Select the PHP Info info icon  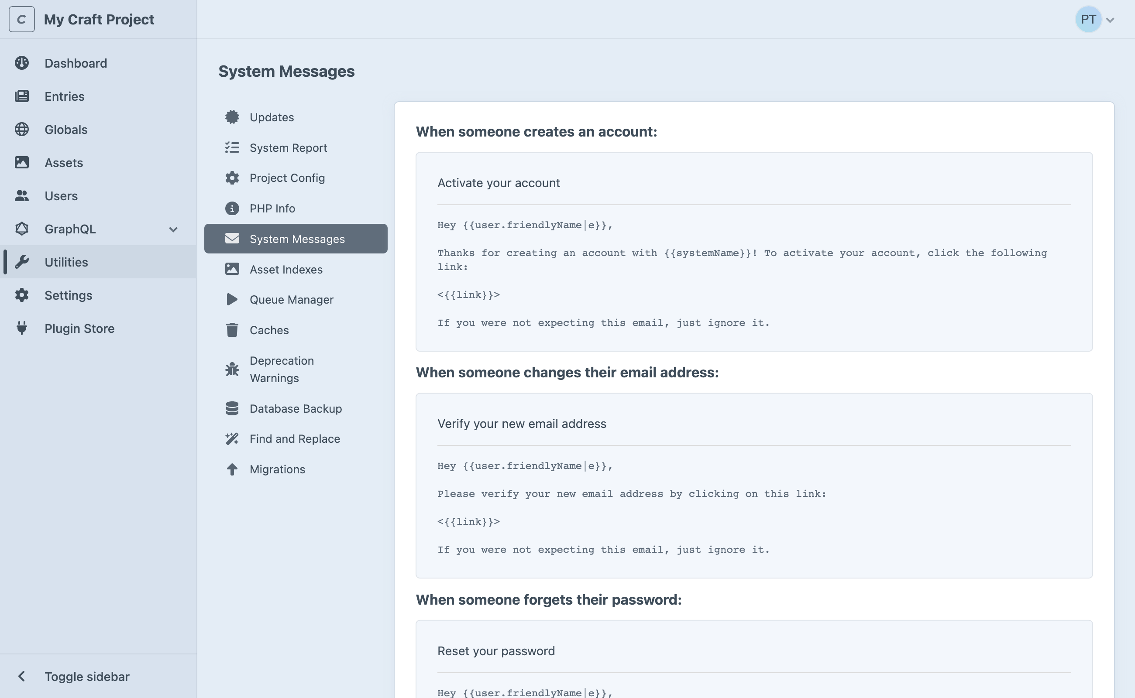point(232,208)
